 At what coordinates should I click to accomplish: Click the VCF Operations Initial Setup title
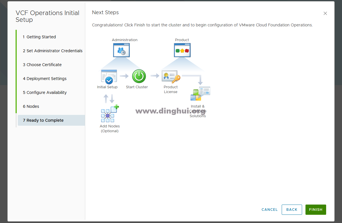(x=48, y=16)
